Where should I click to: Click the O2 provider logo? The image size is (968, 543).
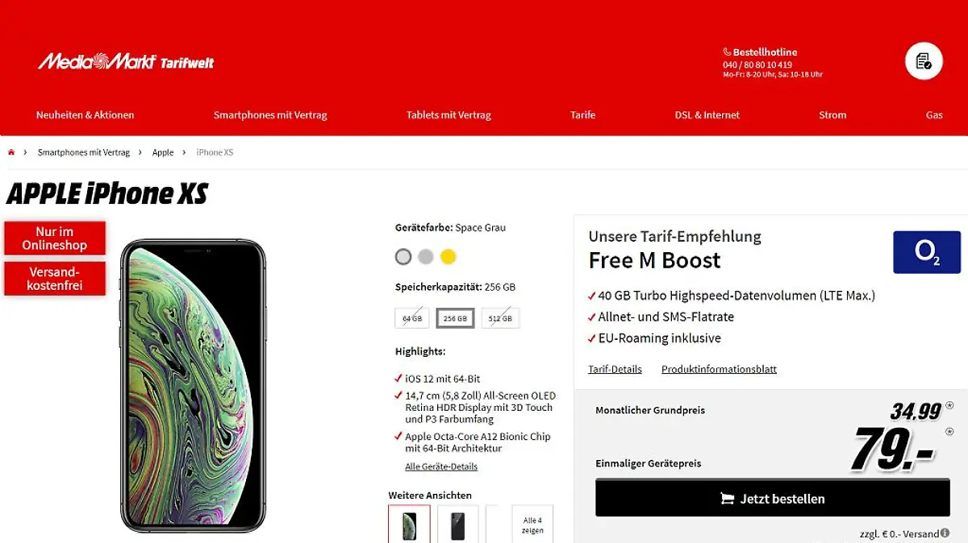[x=927, y=252]
